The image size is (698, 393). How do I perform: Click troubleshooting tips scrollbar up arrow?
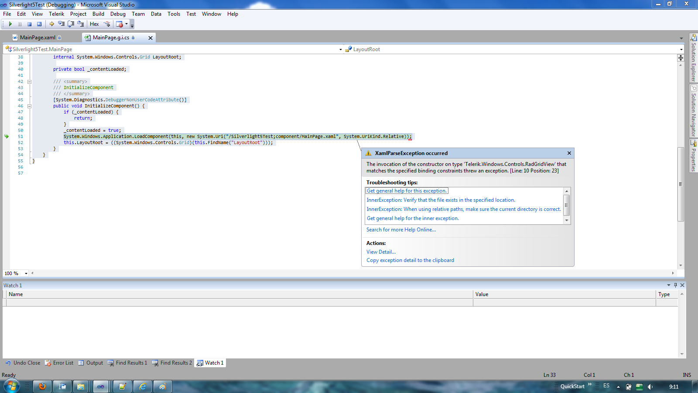(x=567, y=191)
